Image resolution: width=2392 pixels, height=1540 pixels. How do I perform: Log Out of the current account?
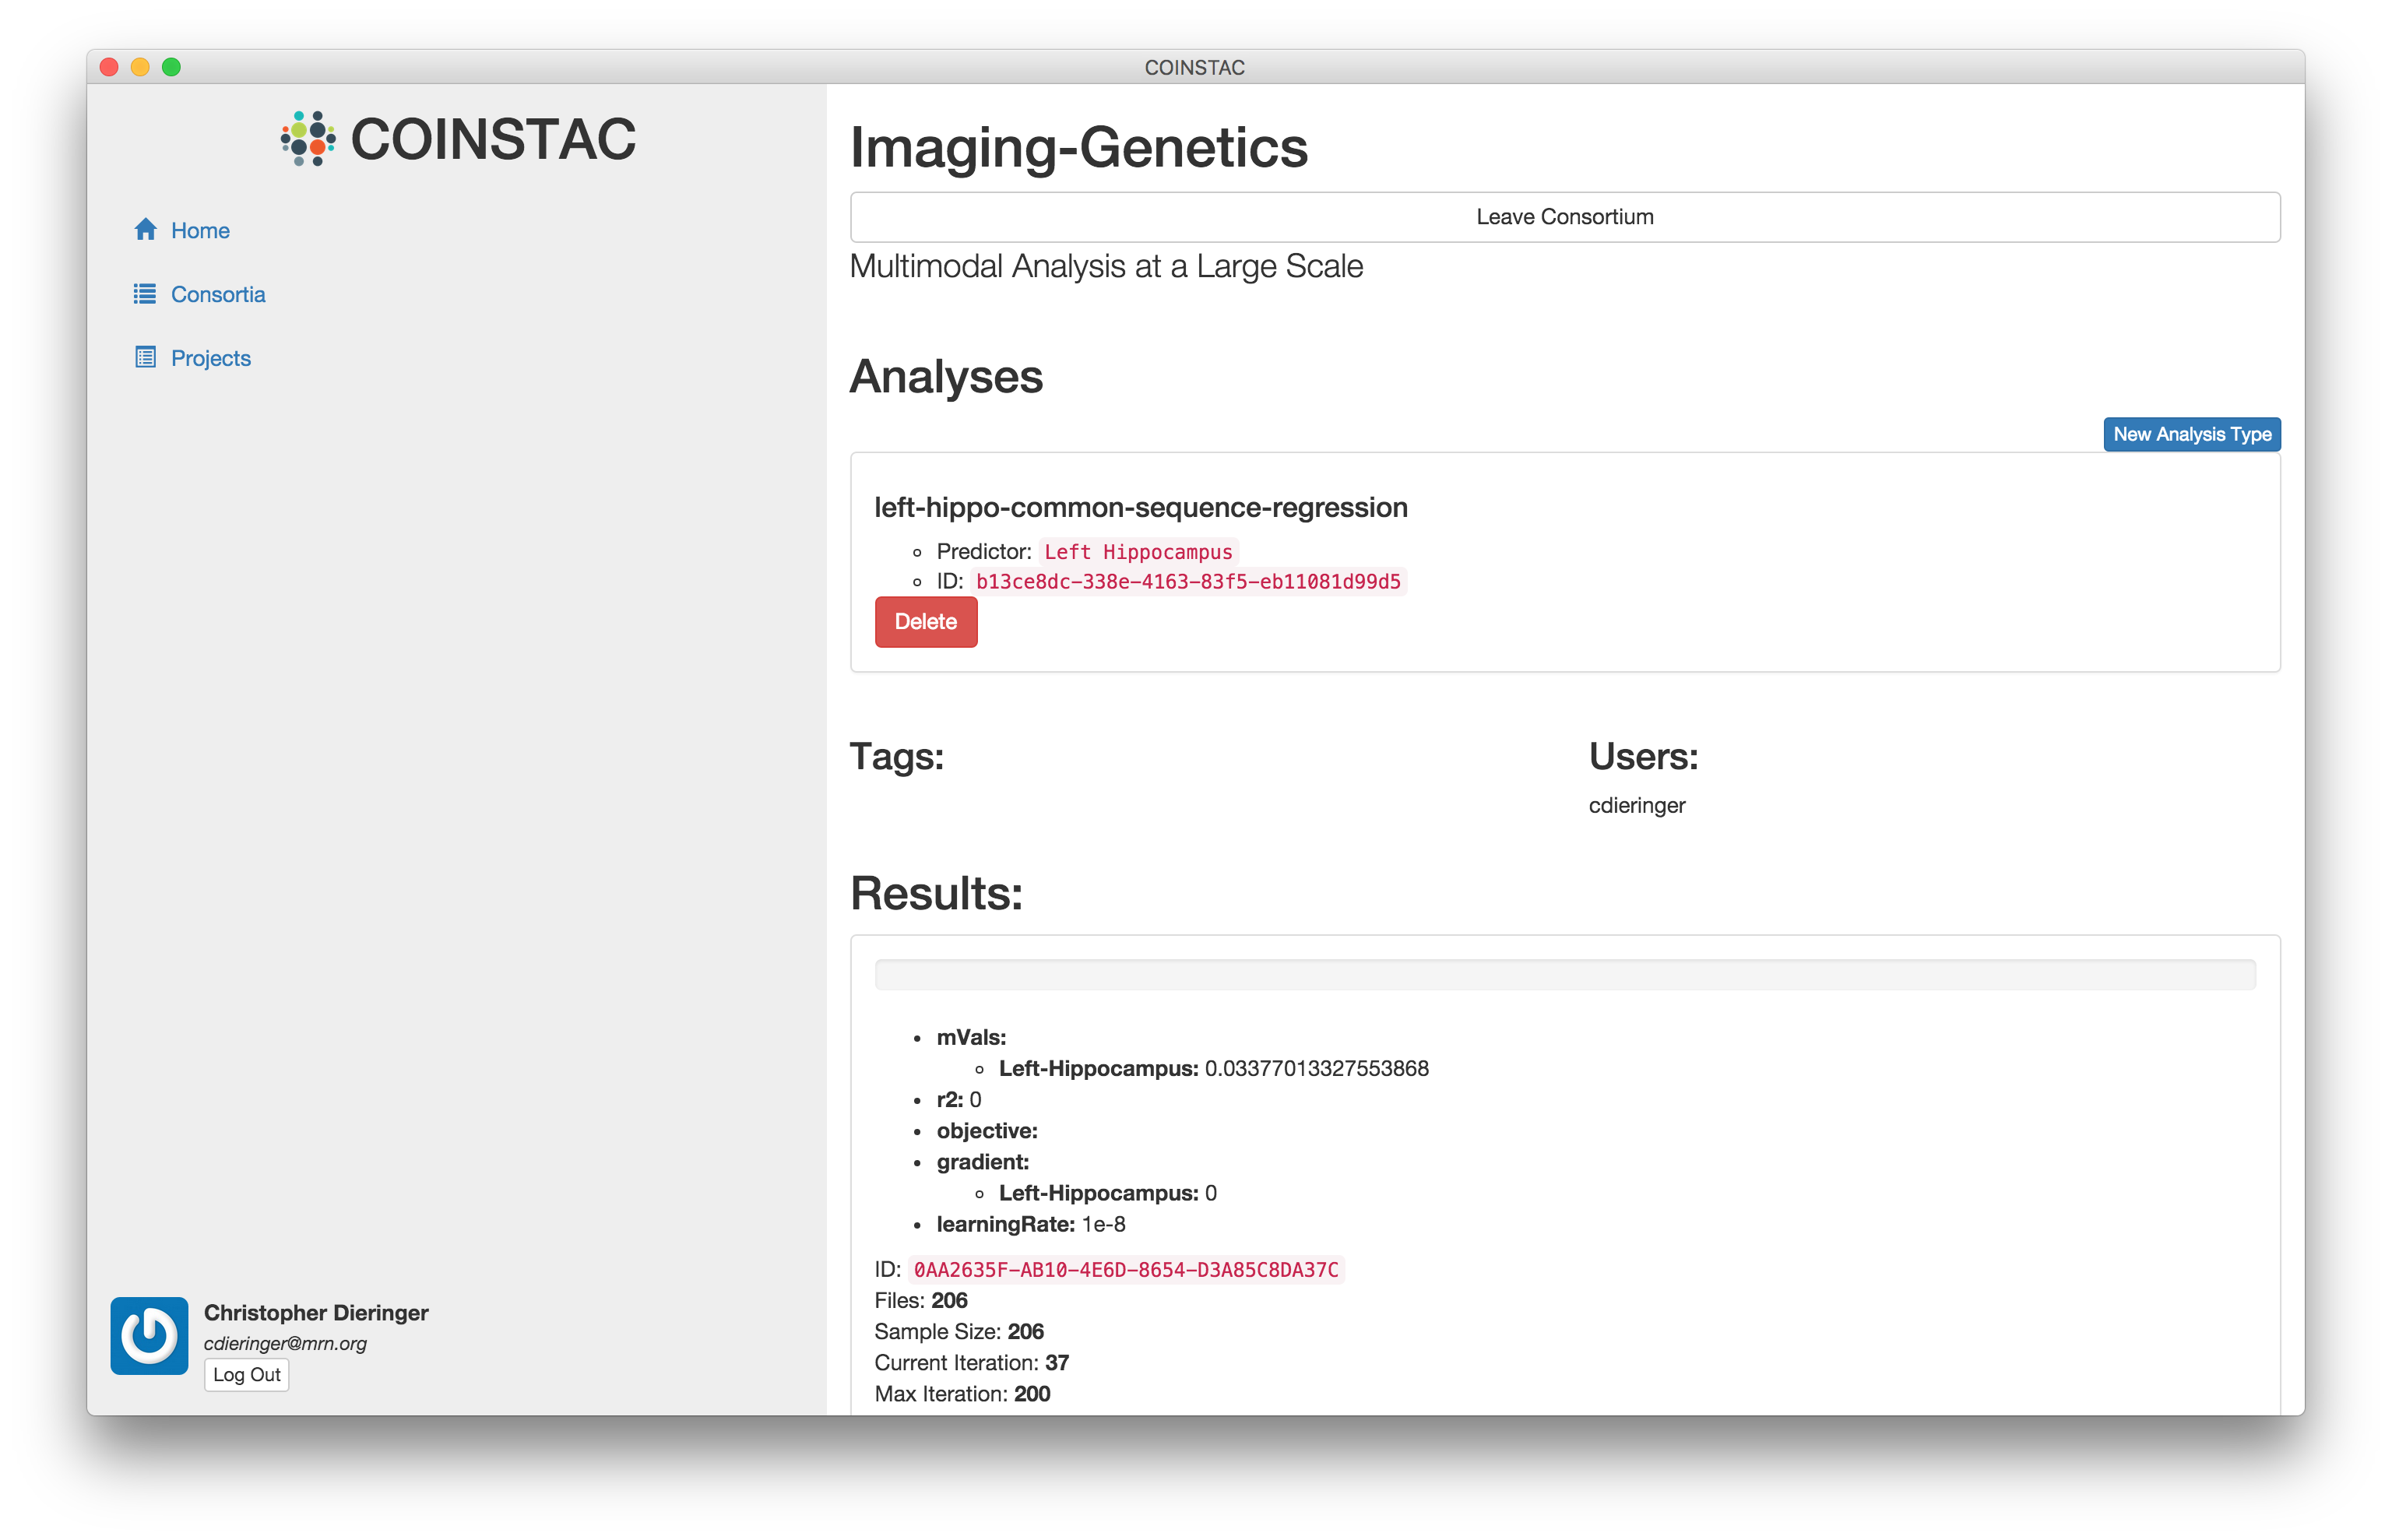(x=246, y=1375)
